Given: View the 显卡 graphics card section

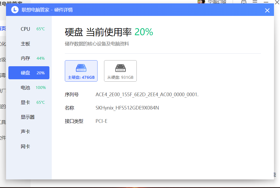Looking at the screenshot, I should pos(29,102).
